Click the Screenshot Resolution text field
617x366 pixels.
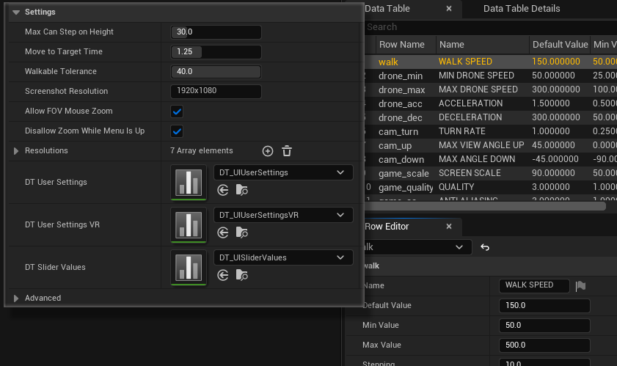(216, 91)
